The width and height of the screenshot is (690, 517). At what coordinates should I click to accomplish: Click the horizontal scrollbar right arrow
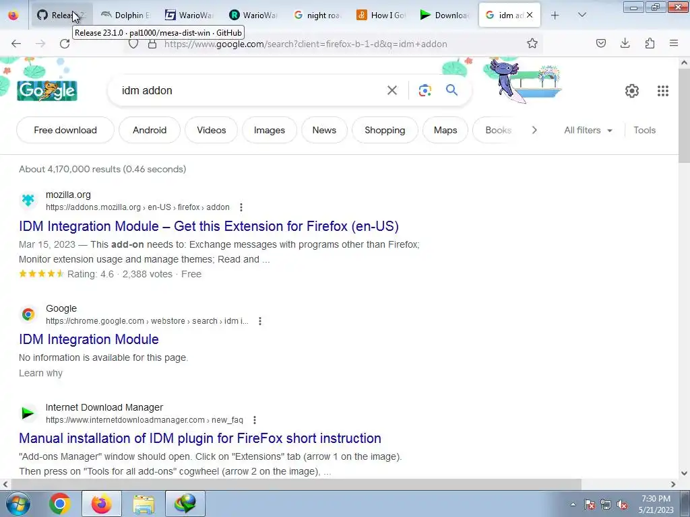673,485
